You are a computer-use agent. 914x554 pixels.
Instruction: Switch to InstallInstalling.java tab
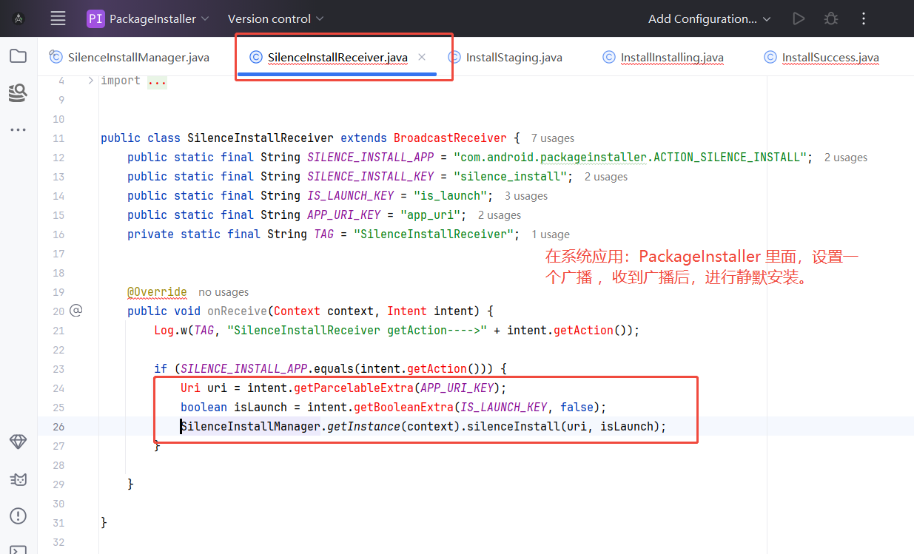pos(663,58)
